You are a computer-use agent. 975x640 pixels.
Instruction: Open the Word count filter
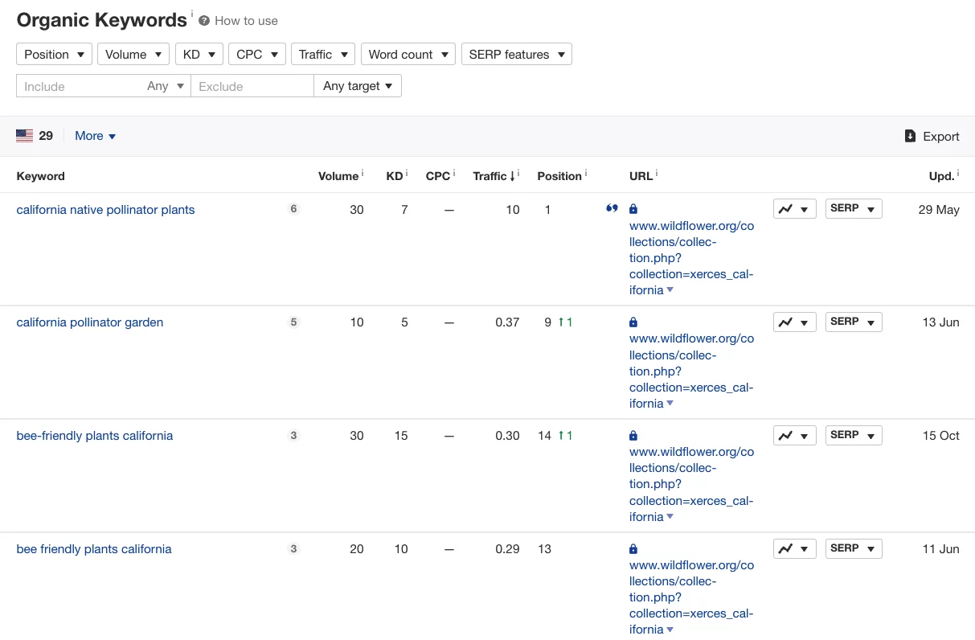tap(408, 55)
